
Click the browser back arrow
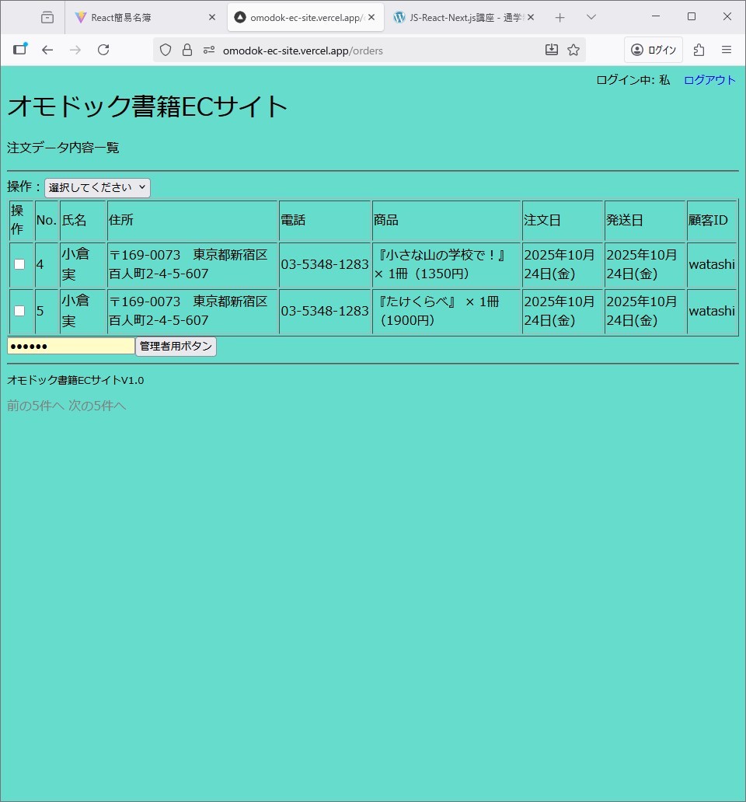click(47, 50)
